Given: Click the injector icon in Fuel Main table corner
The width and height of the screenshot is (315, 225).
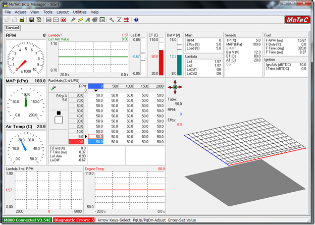Looking at the screenshot, I should (x=54, y=88).
